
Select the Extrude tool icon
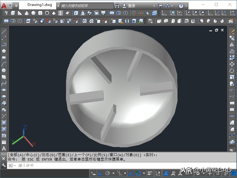pos(75,13)
